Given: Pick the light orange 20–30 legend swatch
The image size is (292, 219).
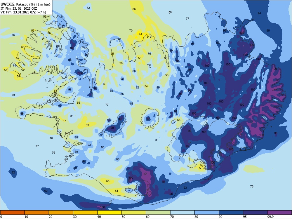Looking at the screenshot, I should click(x=61, y=213).
